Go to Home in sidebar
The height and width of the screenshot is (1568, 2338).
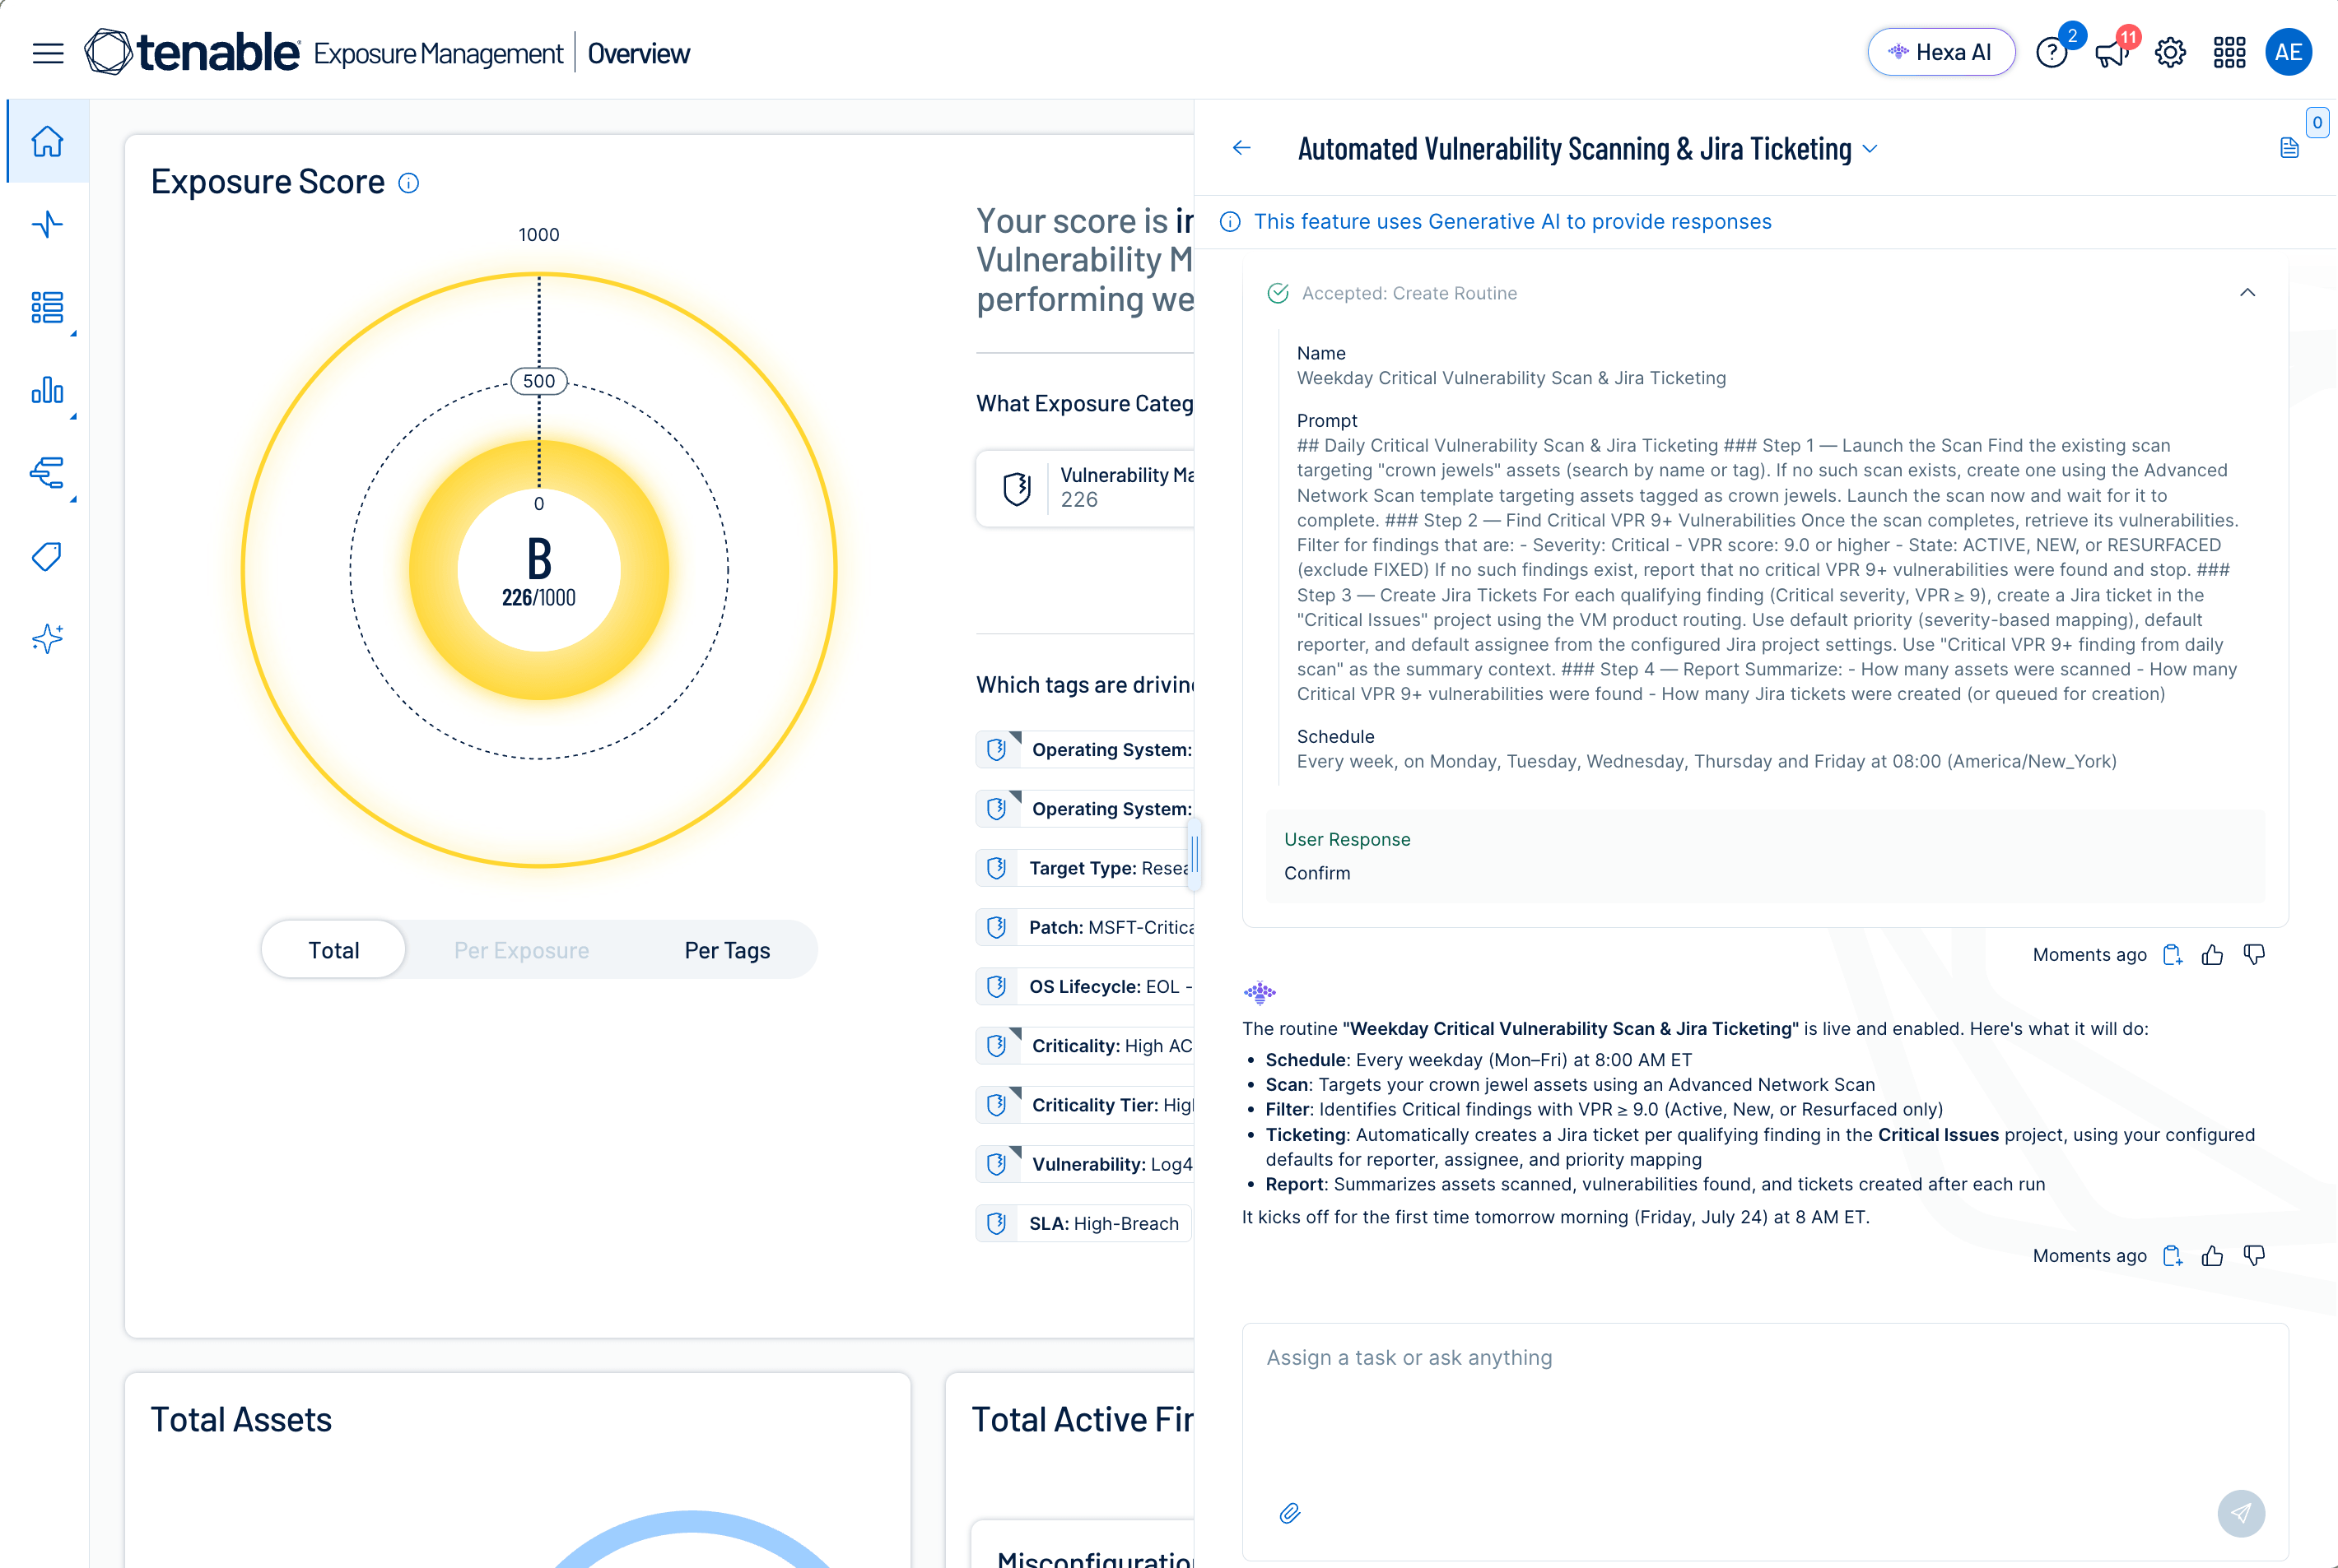coord(47,141)
